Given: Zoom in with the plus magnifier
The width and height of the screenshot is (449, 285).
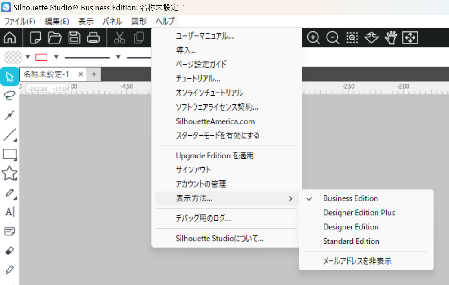Looking at the screenshot, I should [x=313, y=37].
